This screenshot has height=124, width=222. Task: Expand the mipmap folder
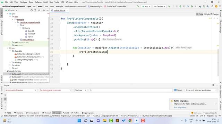coord(10,62)
